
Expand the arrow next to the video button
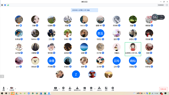15,89
